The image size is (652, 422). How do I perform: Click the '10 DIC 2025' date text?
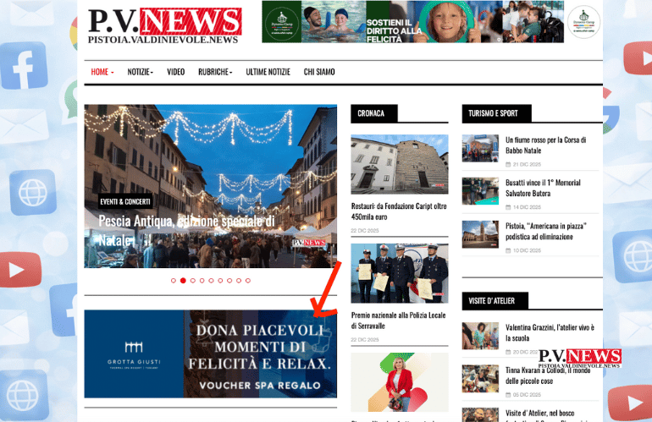pyautogui.click(x=527, y=250)
